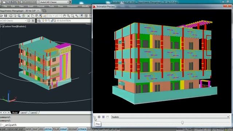The image size is (233, 131).
Task: Open the Insert menu
Action: click(31, 6)
